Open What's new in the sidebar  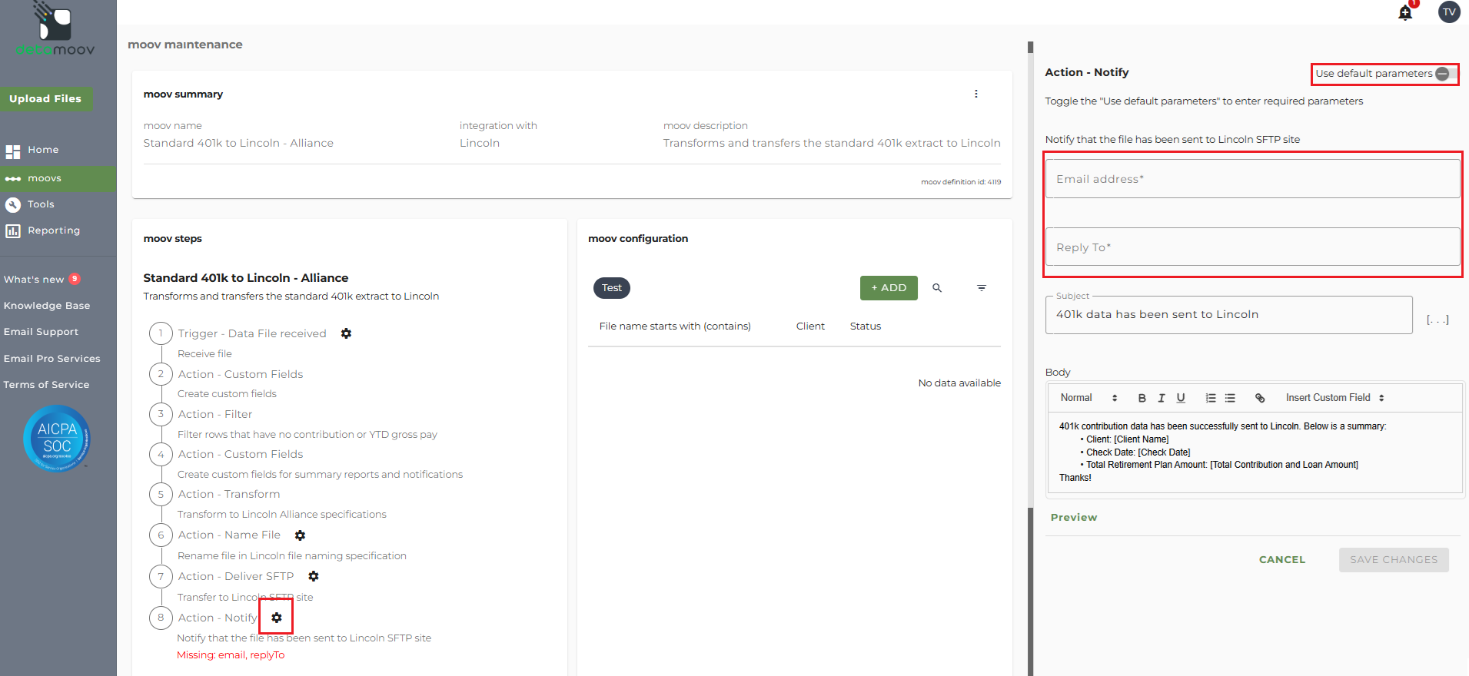coord(34,280)
